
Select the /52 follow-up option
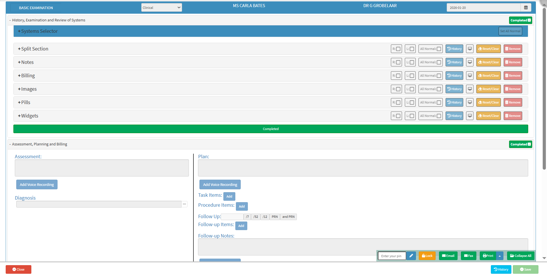coord(256,217)
